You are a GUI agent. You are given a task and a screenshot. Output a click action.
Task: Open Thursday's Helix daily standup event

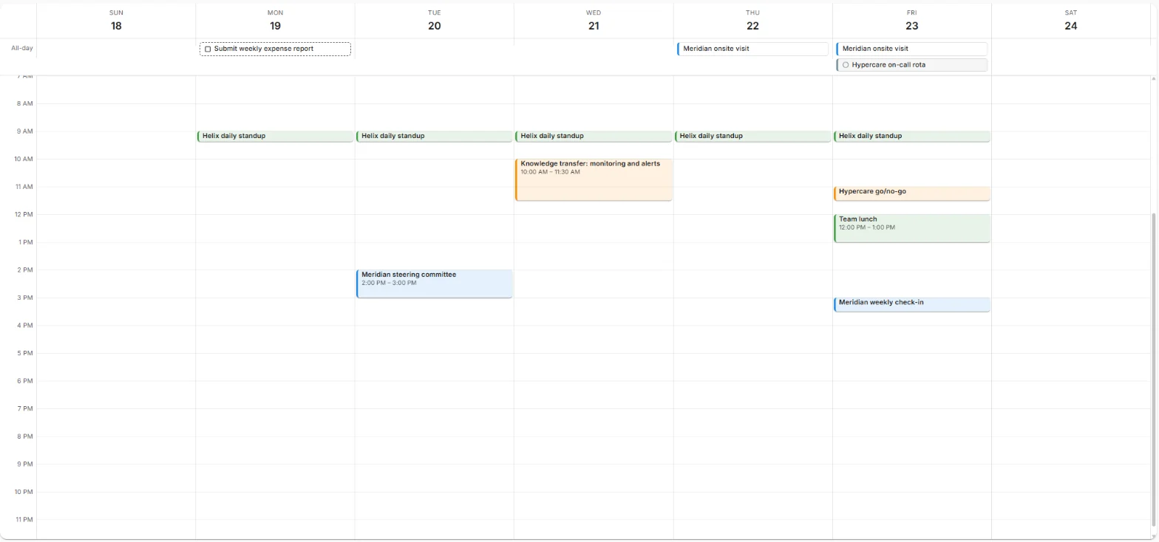coord(752,136)
